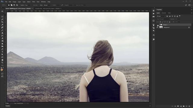This screenshot has height=108, width=193.
Task: Select the Horizontal Type tool
Action: pos(2,52)
